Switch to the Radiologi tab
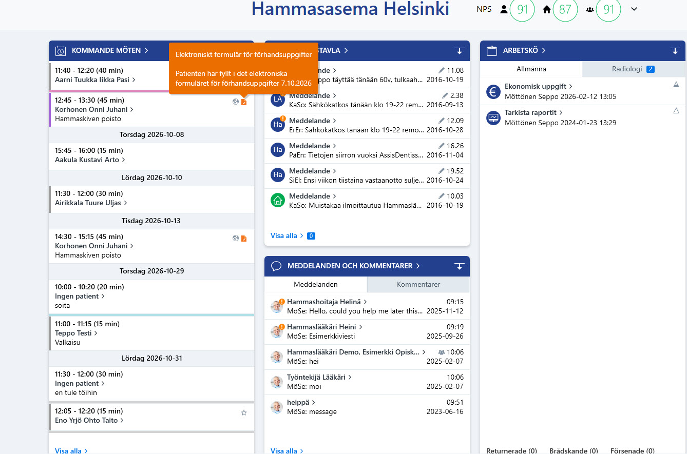Screen dimensions: 687x454 pos(634,69)
